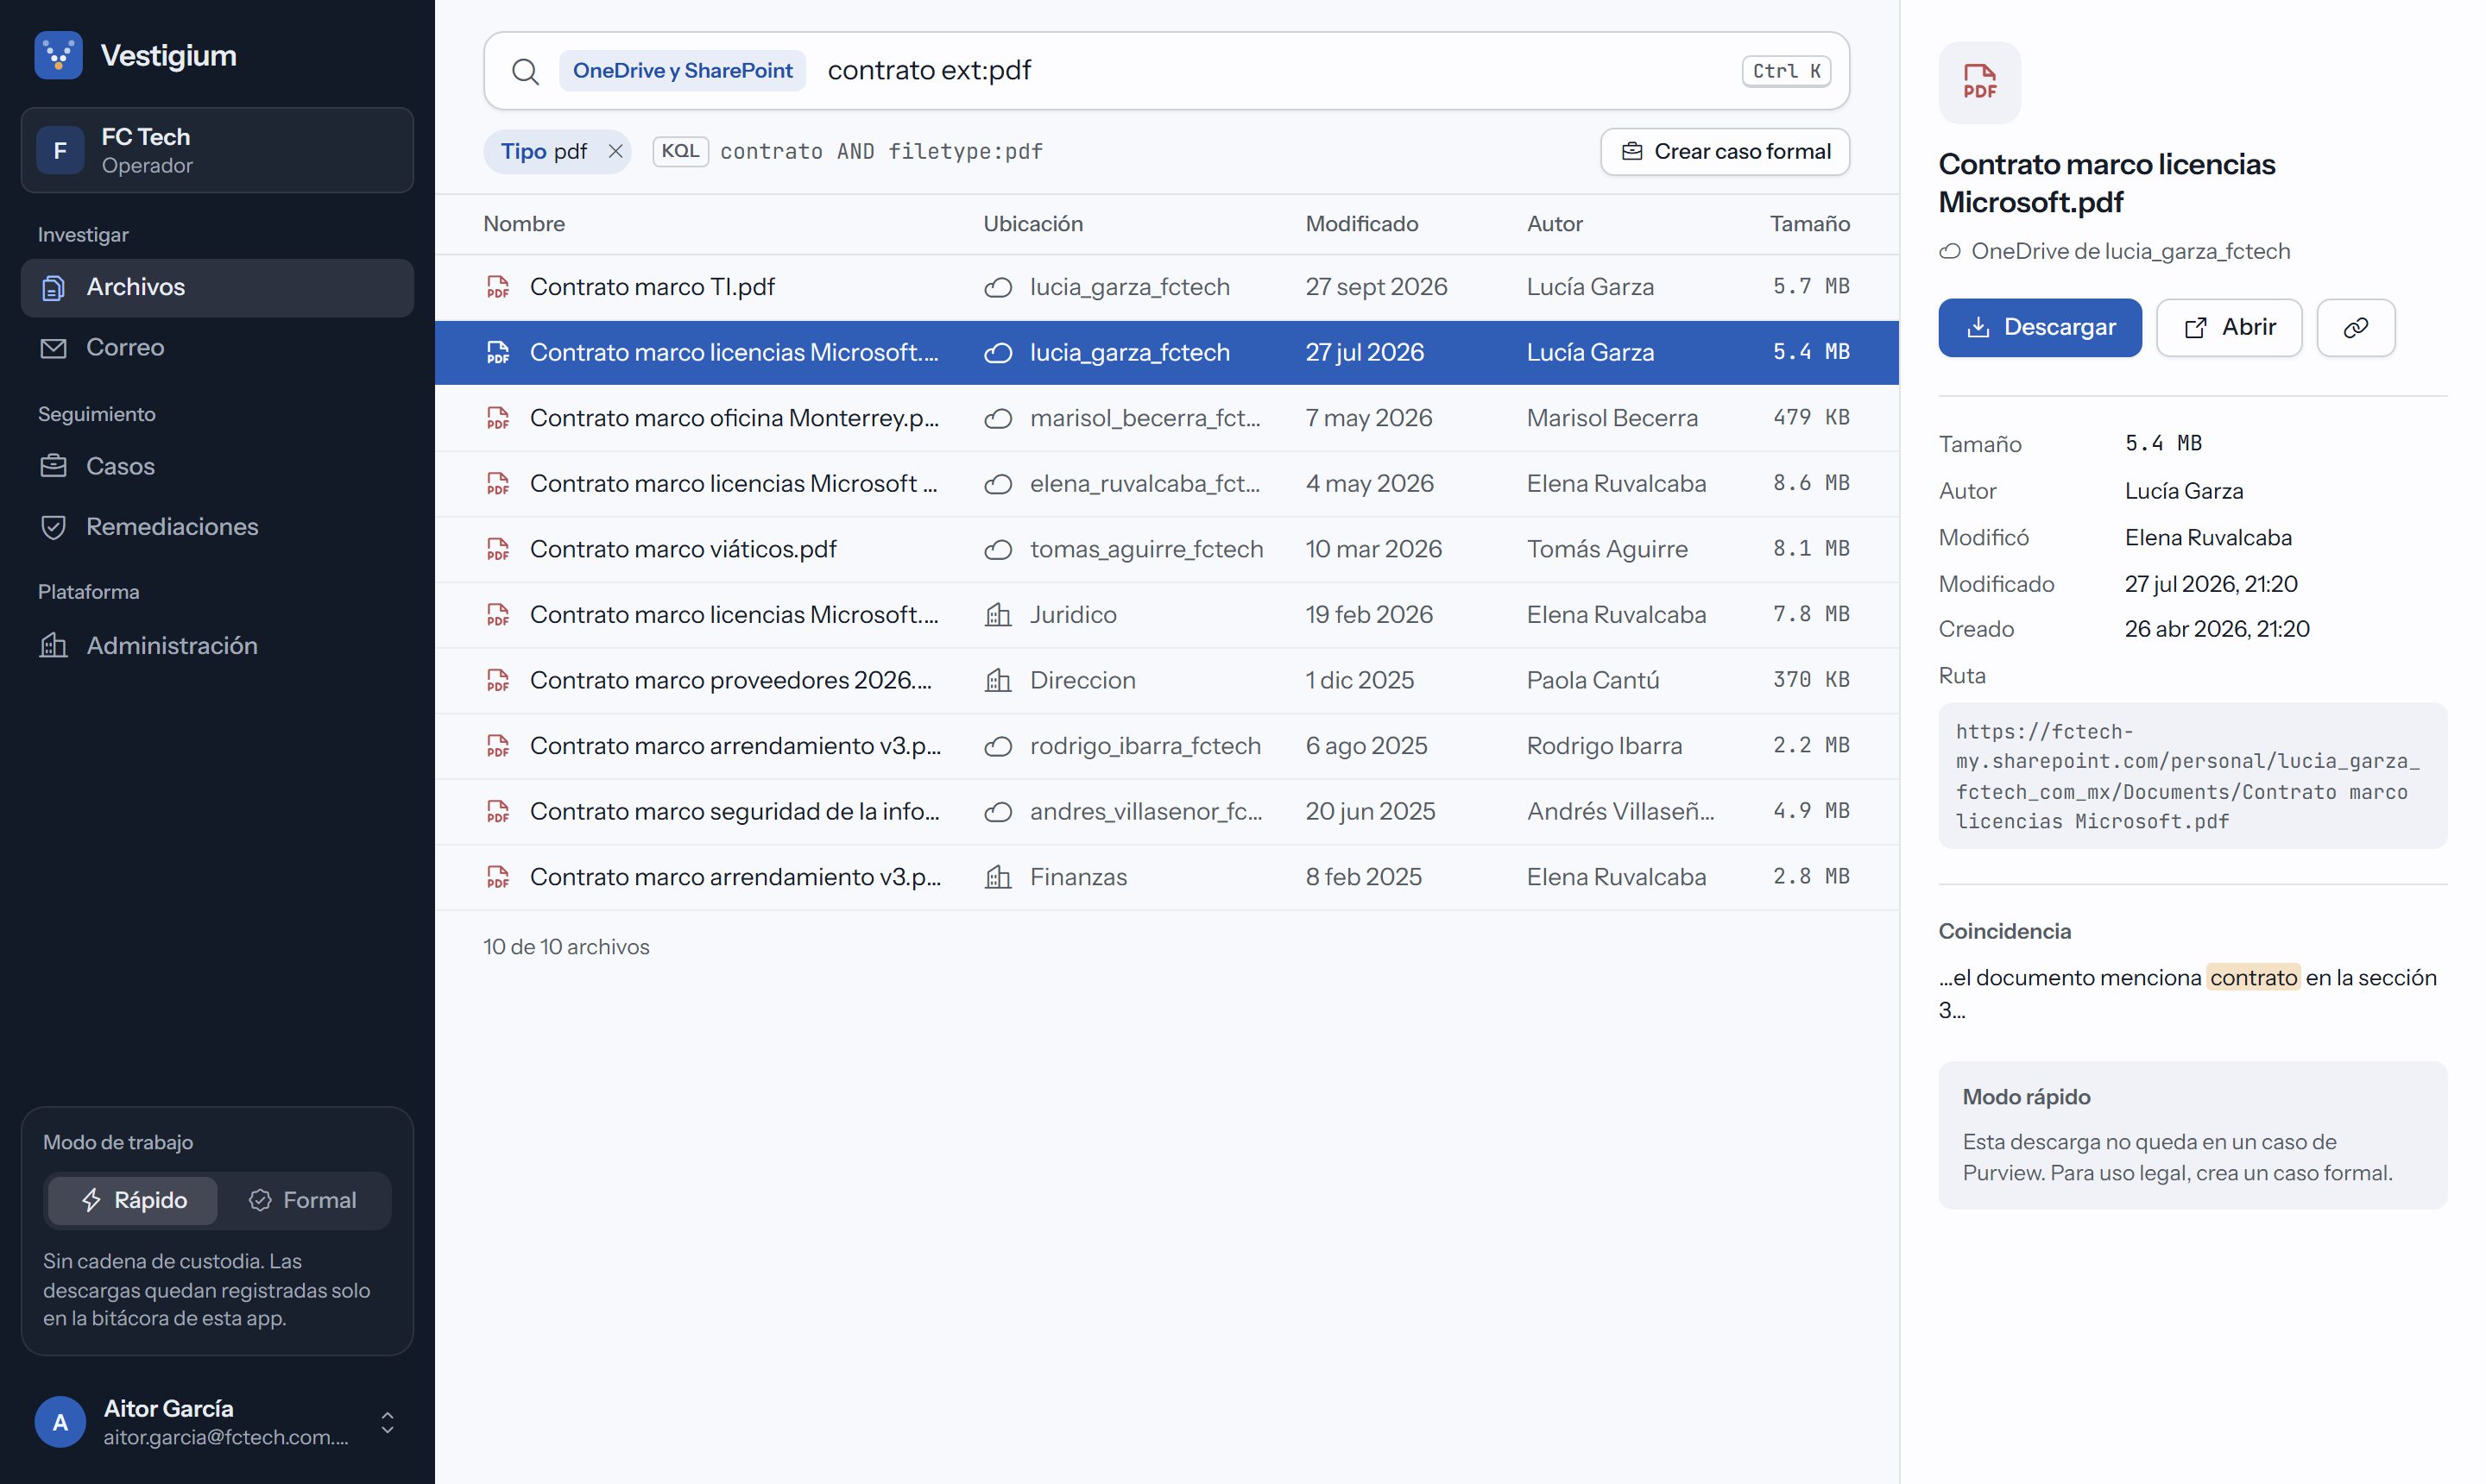This screenshot has width=2486, height=1484.
Task: Click cloud icon for elena_ruvalcaba location
Action: [x=997, y=485]
